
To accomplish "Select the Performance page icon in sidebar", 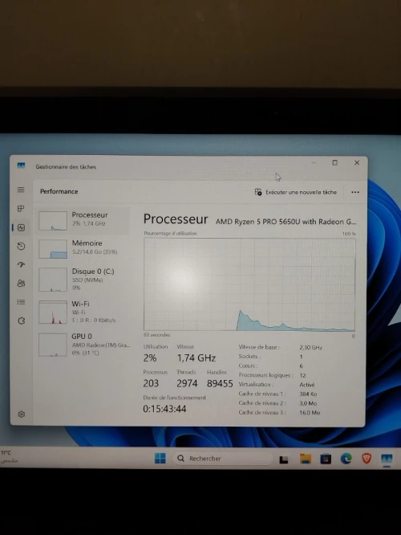I will coord(21,227).
